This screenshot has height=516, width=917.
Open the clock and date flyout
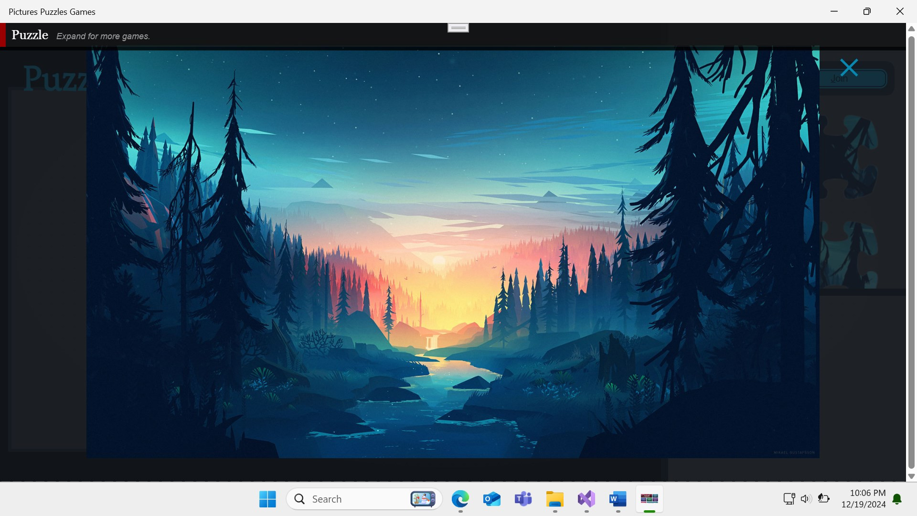(x=863, y=498)
